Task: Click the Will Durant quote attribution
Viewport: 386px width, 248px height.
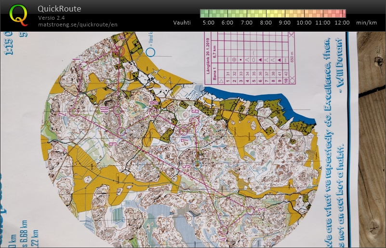Action: pyautogui.click(x=340, y=66)
